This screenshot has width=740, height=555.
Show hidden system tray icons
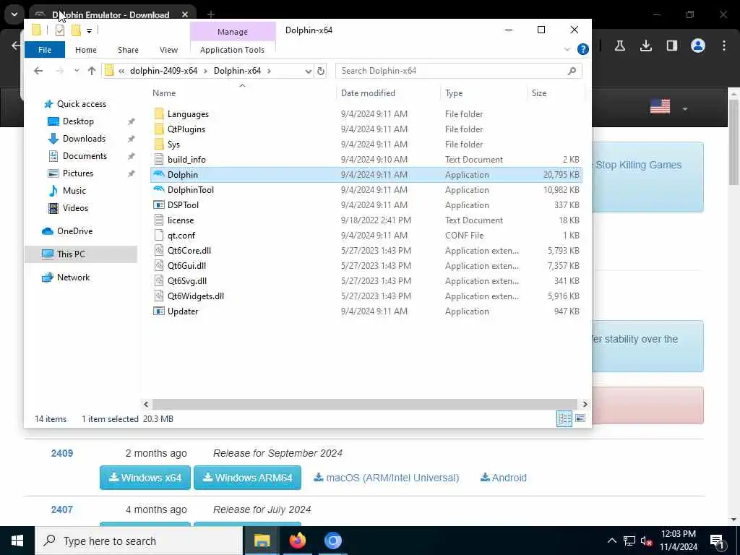pyautogui.click(x=611, y=541)
